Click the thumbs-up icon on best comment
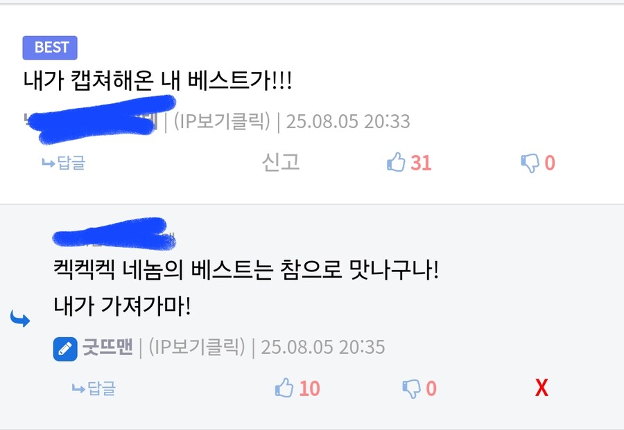Image resolution: width=624 pixels, height=430 pixels. tap(396, 162)
